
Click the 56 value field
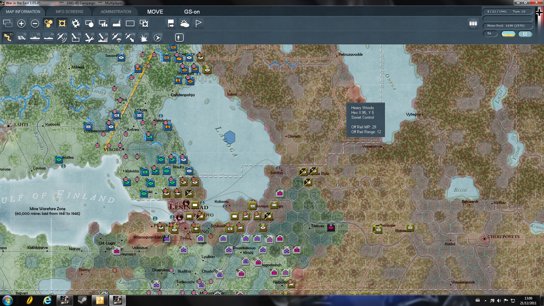click(490, 33)
